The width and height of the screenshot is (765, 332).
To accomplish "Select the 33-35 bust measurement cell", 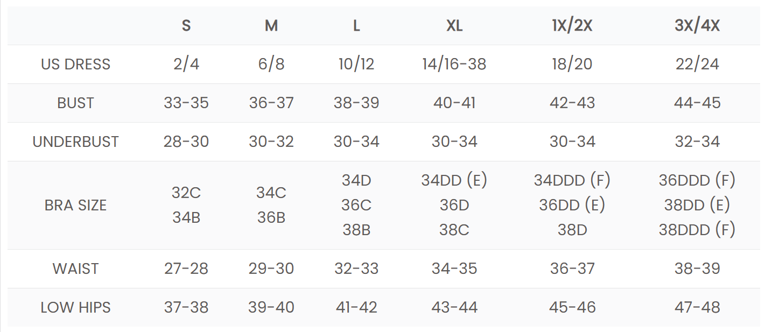I will 186,103.
